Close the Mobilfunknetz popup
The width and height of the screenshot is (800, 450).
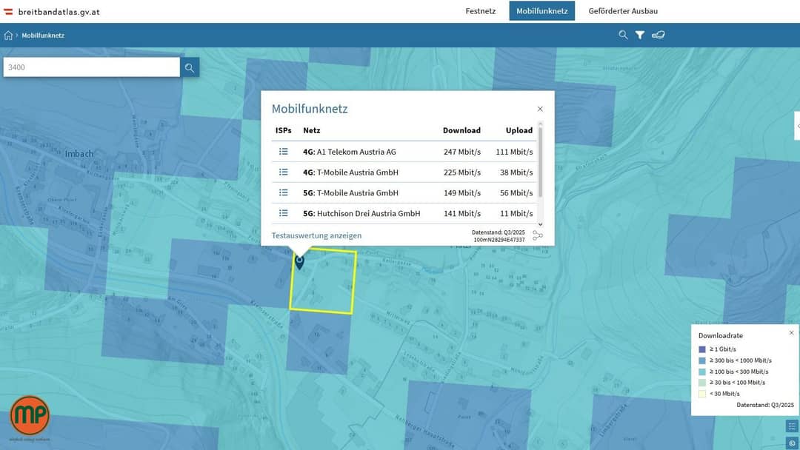pyautogui.click(x=540, y=109)
